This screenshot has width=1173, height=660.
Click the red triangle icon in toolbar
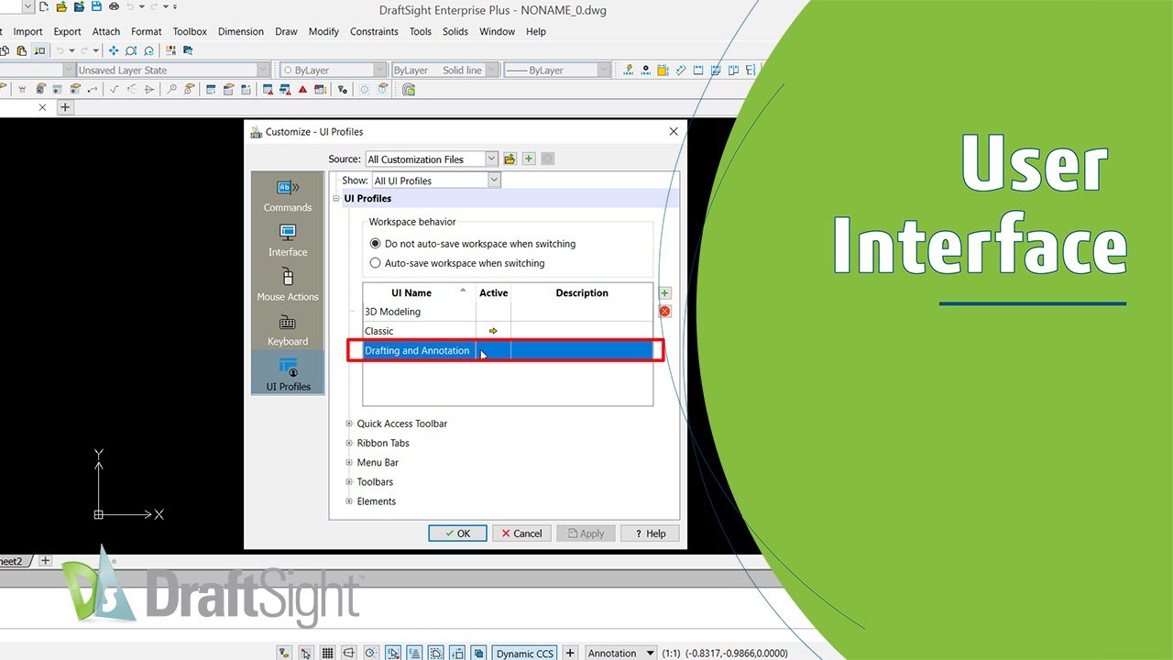coord(301,89)
